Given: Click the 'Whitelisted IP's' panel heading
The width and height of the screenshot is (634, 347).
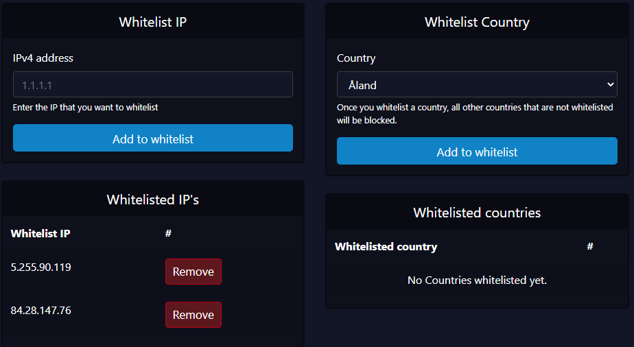Looking at the screenshot, I should click(x=152, y=200).
